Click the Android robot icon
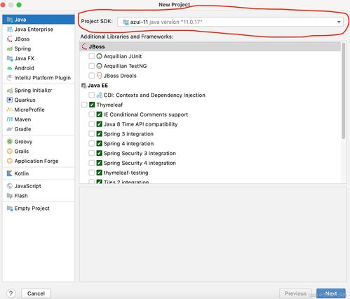Image resolution: width=350 pixels, height=299 pixels. point(10,68)
